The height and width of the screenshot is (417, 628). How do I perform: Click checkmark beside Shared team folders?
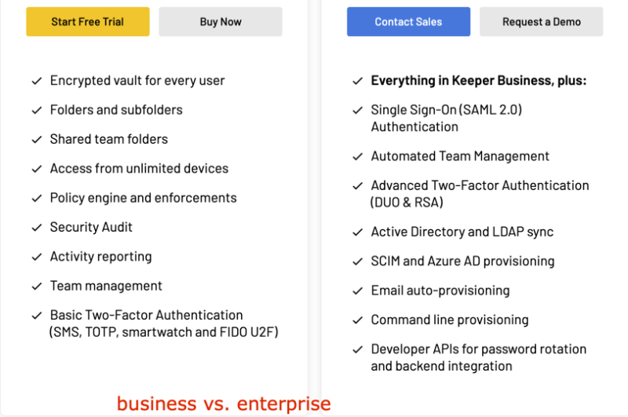tap(37, 140)
